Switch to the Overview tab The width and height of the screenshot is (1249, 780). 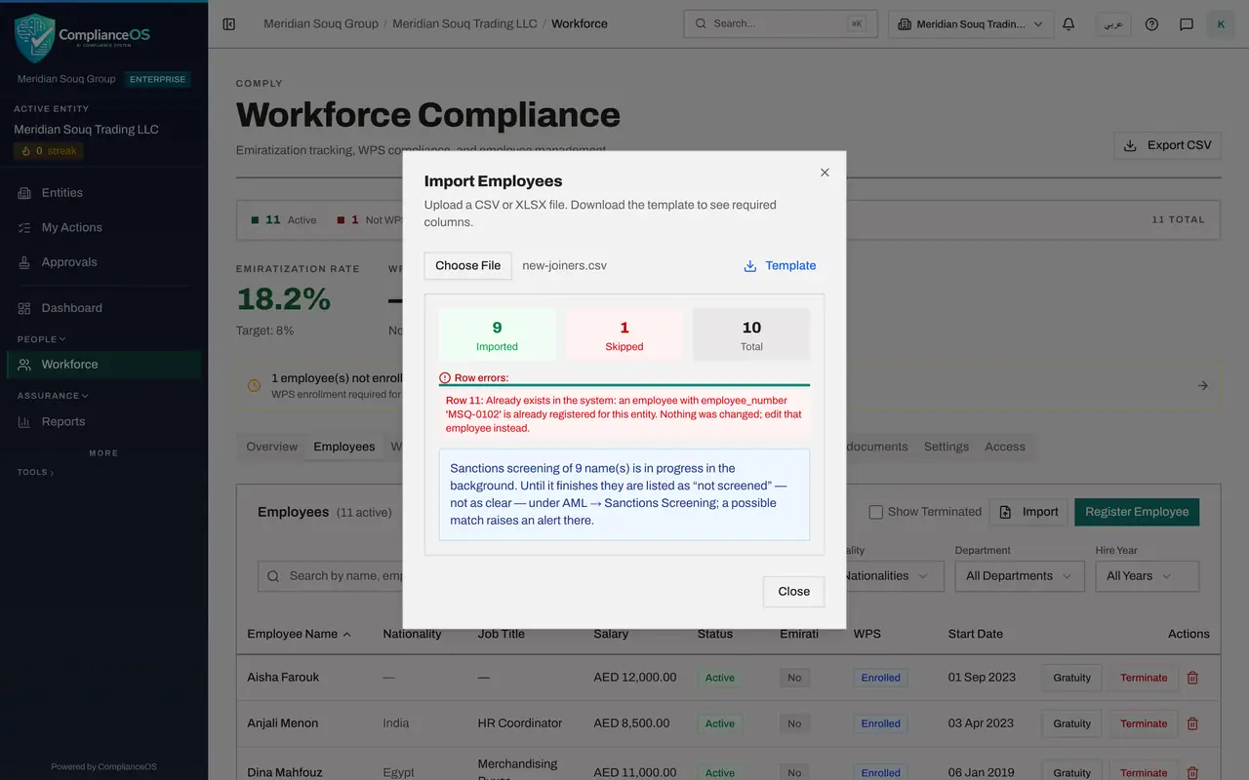pos(272,447)
